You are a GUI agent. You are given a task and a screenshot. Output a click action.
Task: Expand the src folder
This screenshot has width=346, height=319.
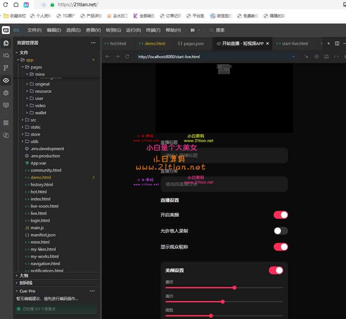(x=23, y=120)
